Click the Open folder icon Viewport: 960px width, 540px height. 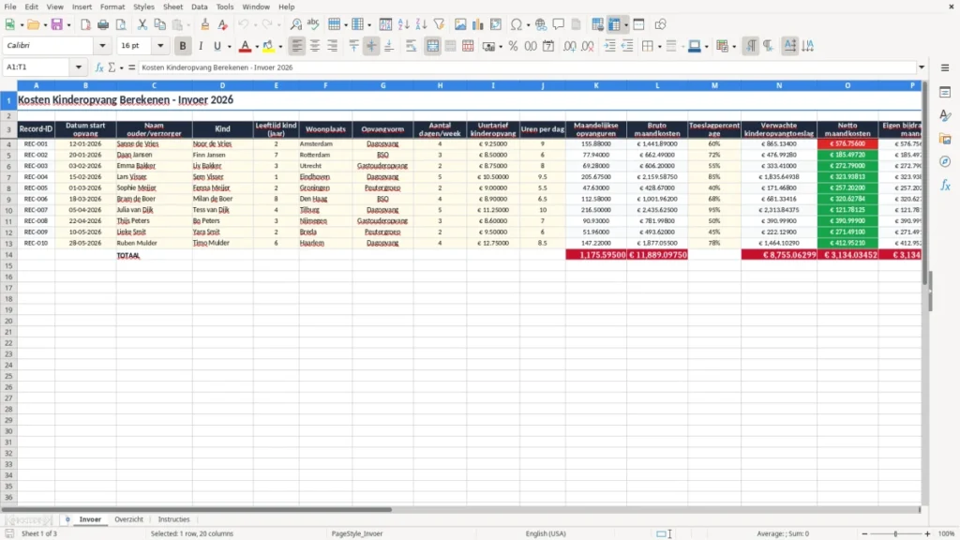coord(33,24)
